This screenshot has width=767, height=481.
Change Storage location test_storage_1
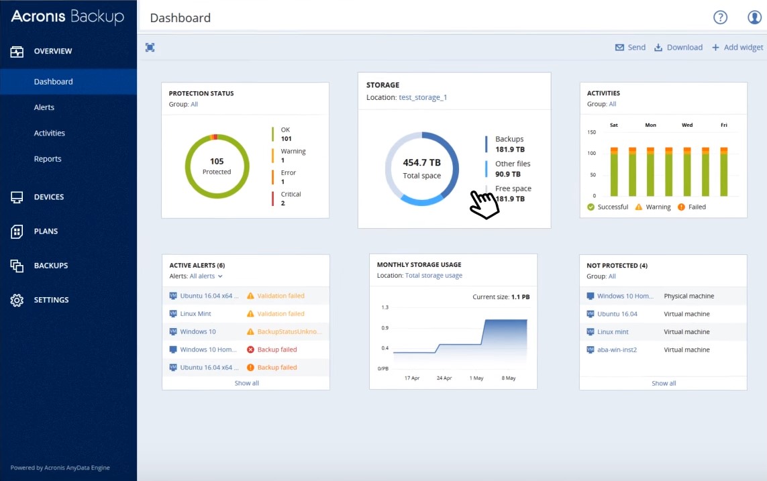[x=423, y=97]
